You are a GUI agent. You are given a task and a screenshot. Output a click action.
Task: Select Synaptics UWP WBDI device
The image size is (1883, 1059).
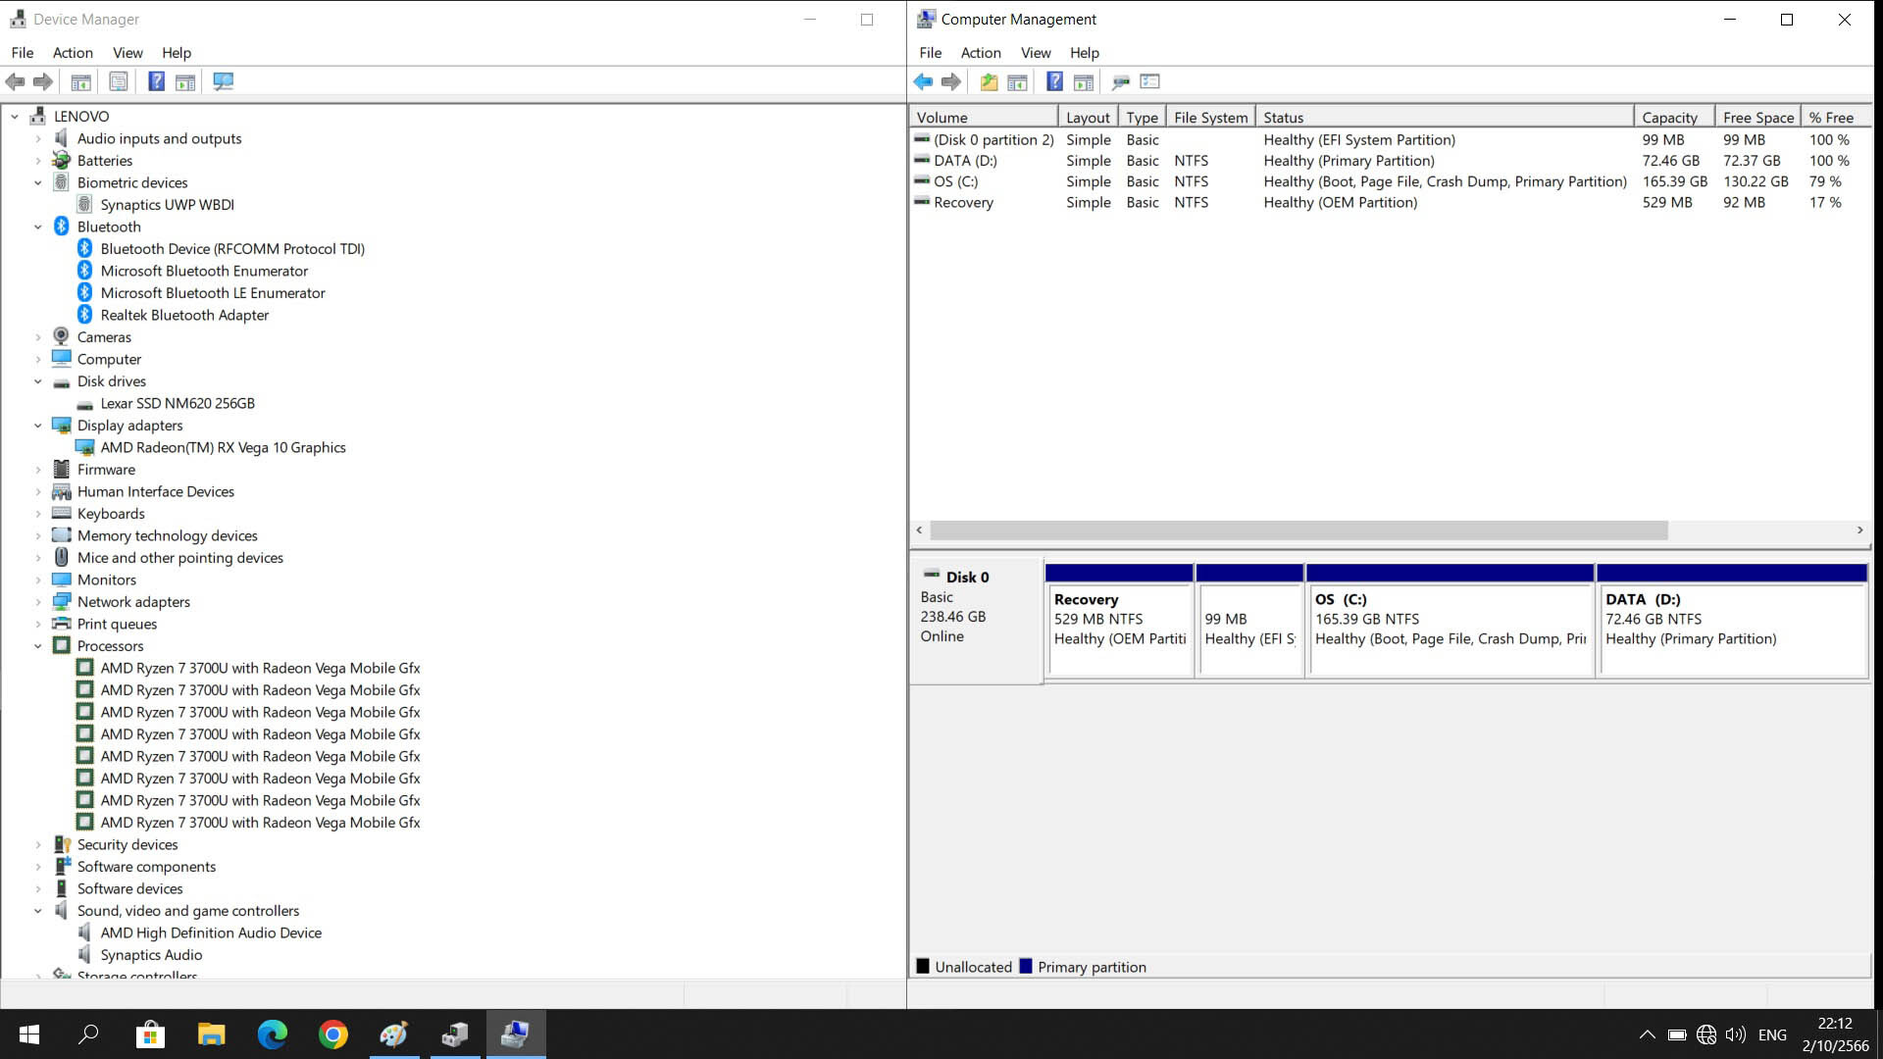click(x=167, y=205)
